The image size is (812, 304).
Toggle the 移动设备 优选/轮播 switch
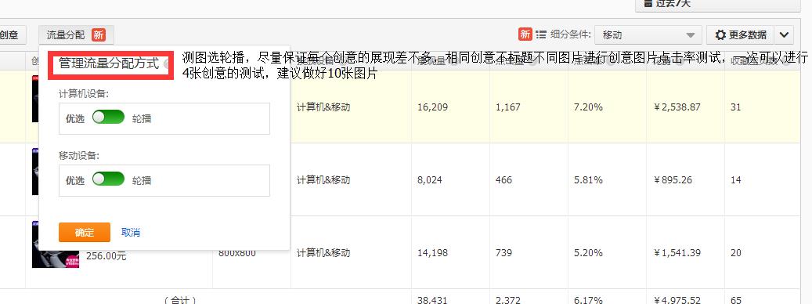click(x=108, y=179)
